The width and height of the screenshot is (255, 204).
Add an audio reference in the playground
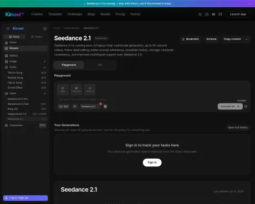(x=90, y=89)
